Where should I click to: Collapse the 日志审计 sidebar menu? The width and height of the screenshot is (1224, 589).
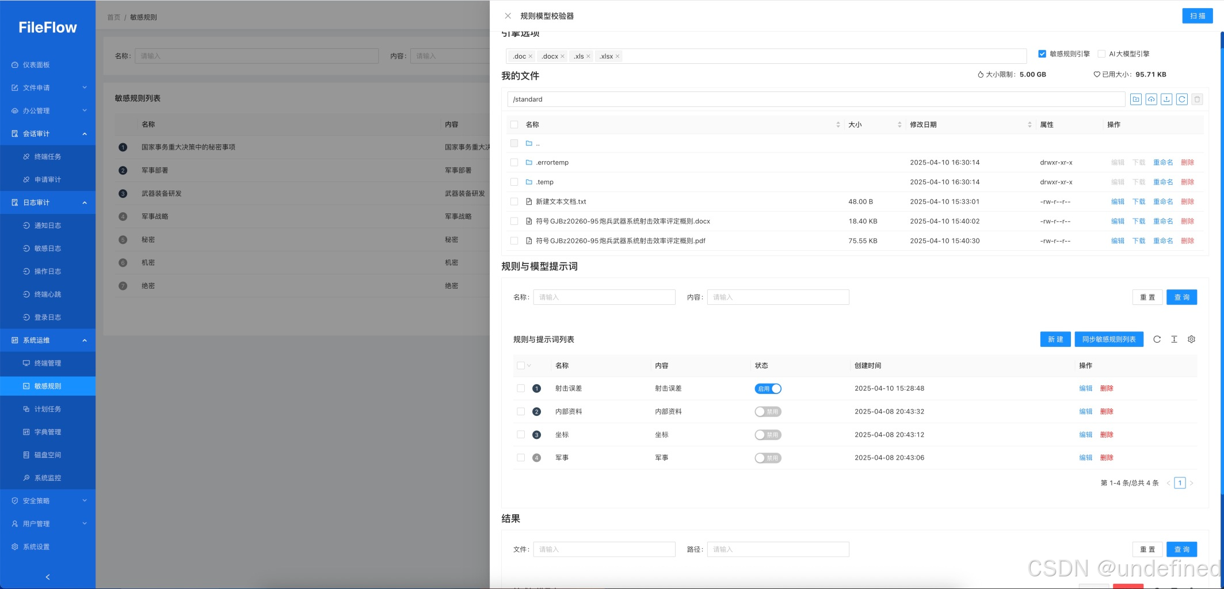click(x=48, y=202)
